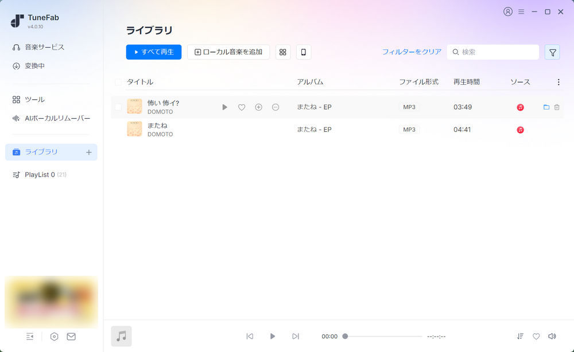Viewport: 574px width, 352px height.
Task: Open more options for 怖い 怖イ?
Action: pos(276,107)
